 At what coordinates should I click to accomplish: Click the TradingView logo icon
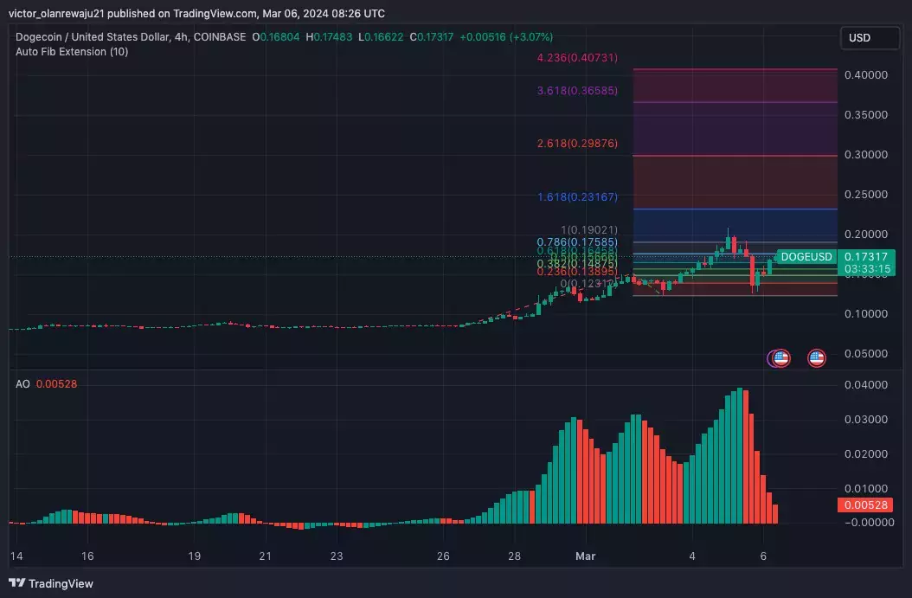17,583
